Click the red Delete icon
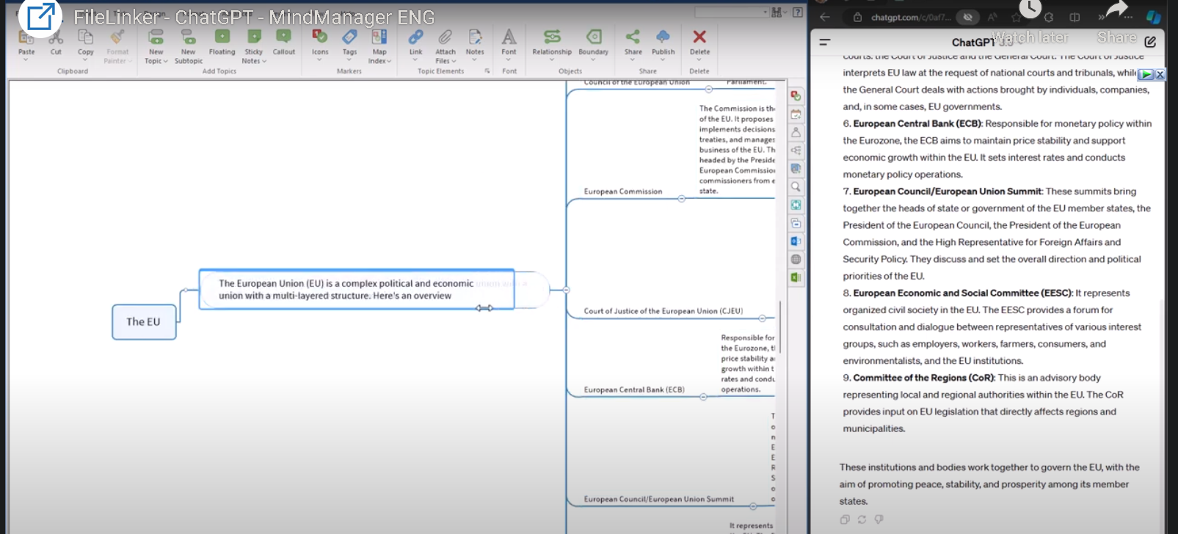Screen dimensions: 1178x534 pos(699,37)
